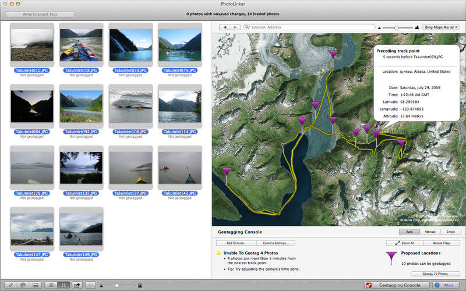Screen dimensions: 466x291
Task: Click the map forward navigation arrow
Action: [235, 27]
